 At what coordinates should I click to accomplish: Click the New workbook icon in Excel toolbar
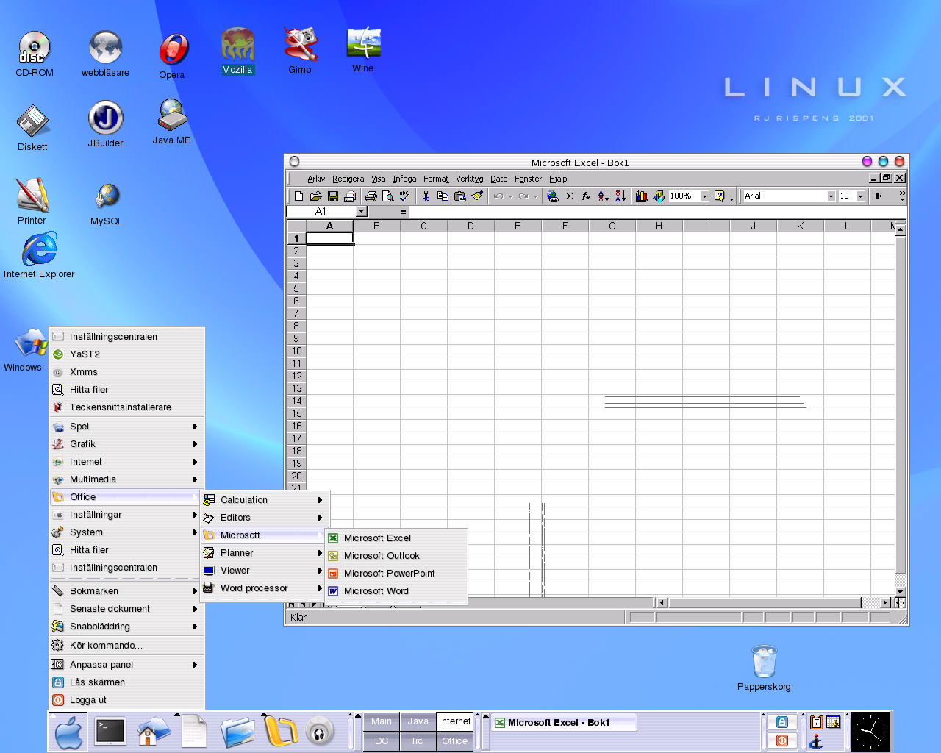298,196
